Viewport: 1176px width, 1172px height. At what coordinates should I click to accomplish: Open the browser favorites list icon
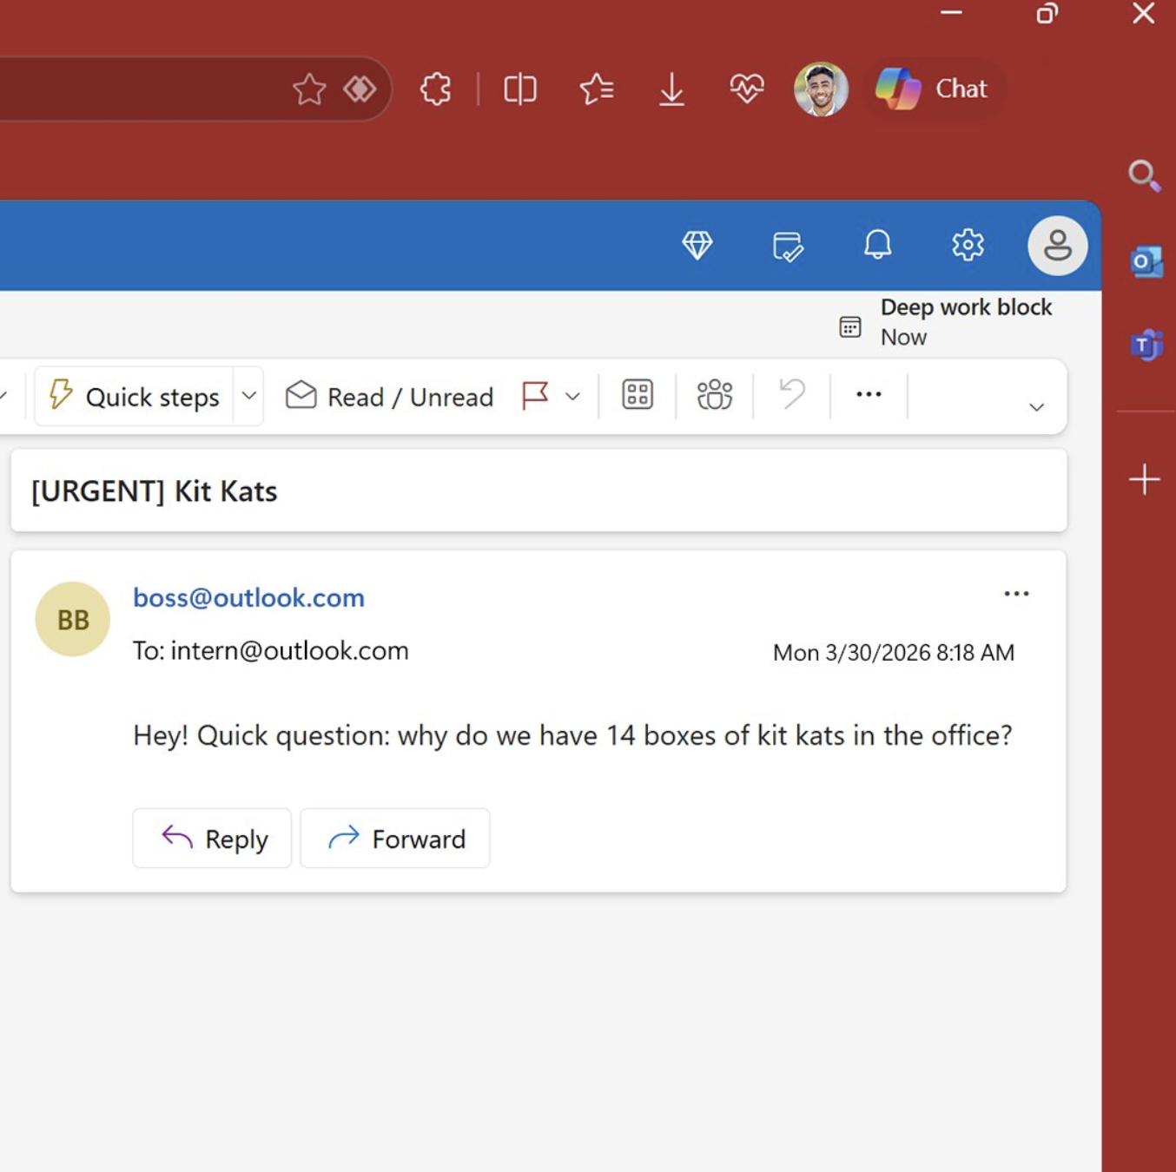[x=597, y=89]
